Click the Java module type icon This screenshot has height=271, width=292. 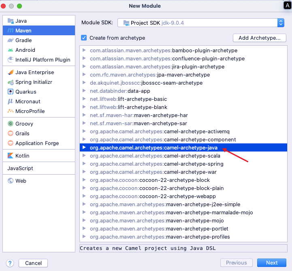point(11,21)
